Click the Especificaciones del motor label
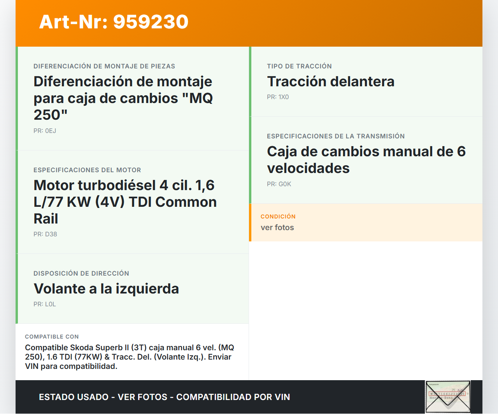 point(87,170)
